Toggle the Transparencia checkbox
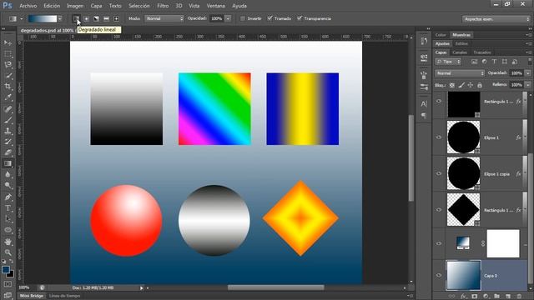Image resolution: width=534 pixels, height=300 pixels. tap(300, 18)
